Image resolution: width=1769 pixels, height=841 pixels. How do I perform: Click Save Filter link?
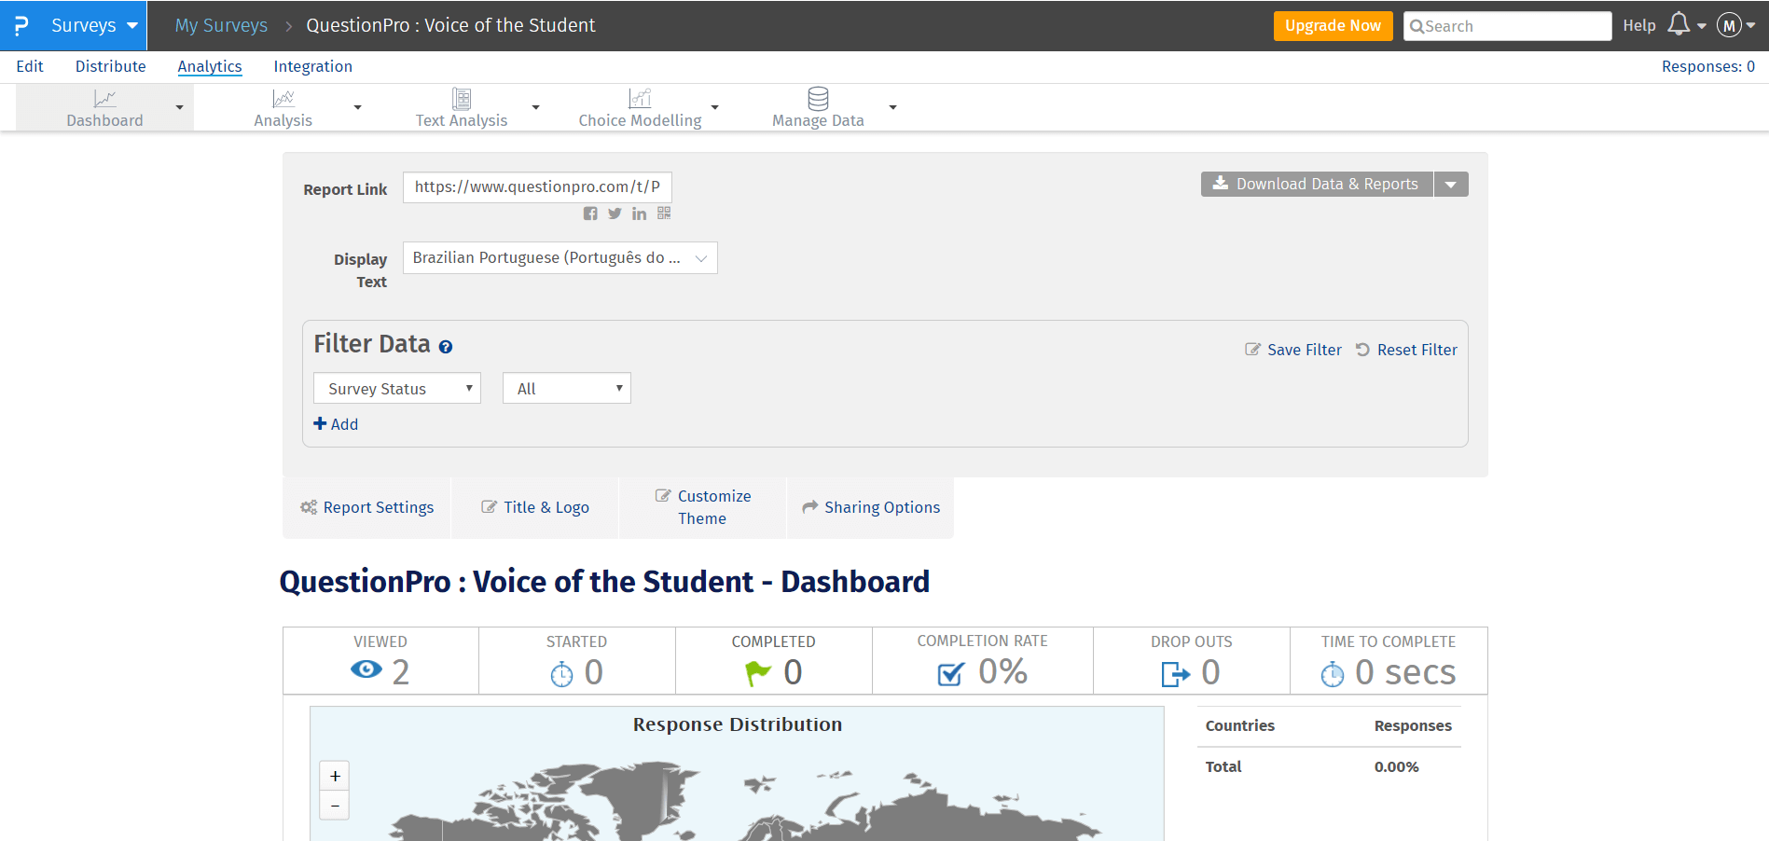[x=1293, y=350]
